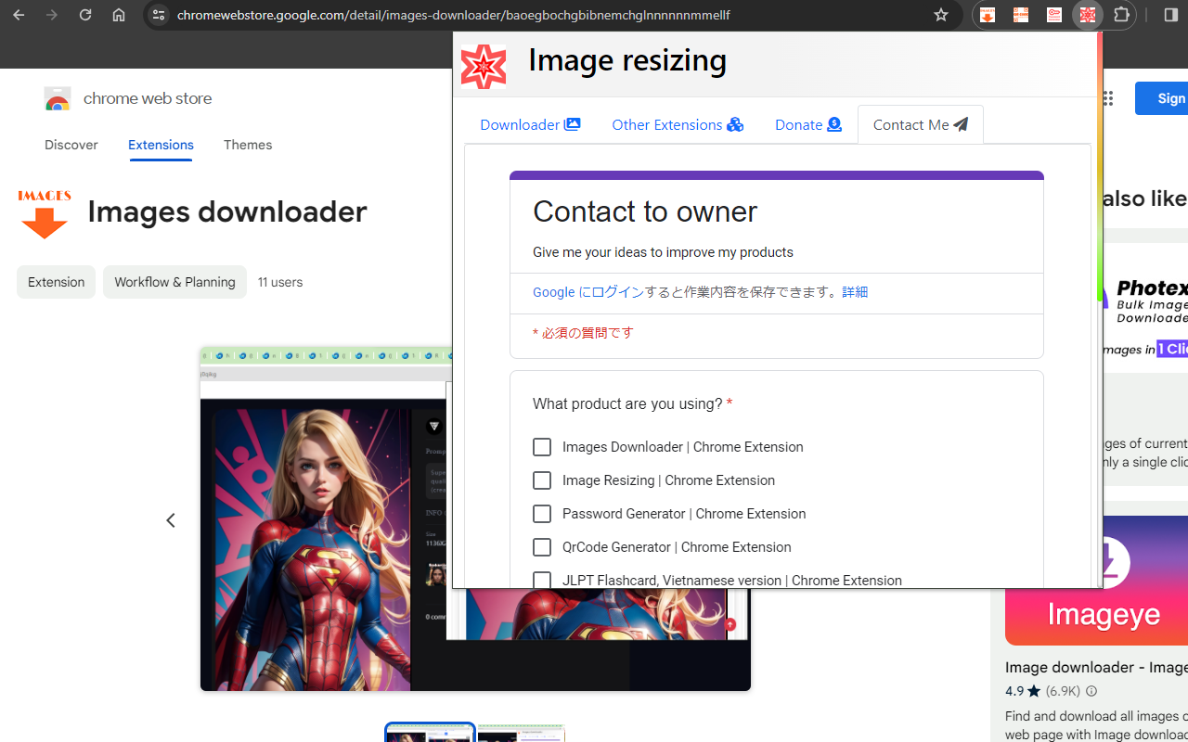View site information icon in address bar

tap(159, 15)
